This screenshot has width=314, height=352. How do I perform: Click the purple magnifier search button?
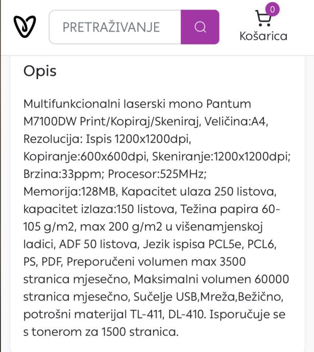pos(200,27)
